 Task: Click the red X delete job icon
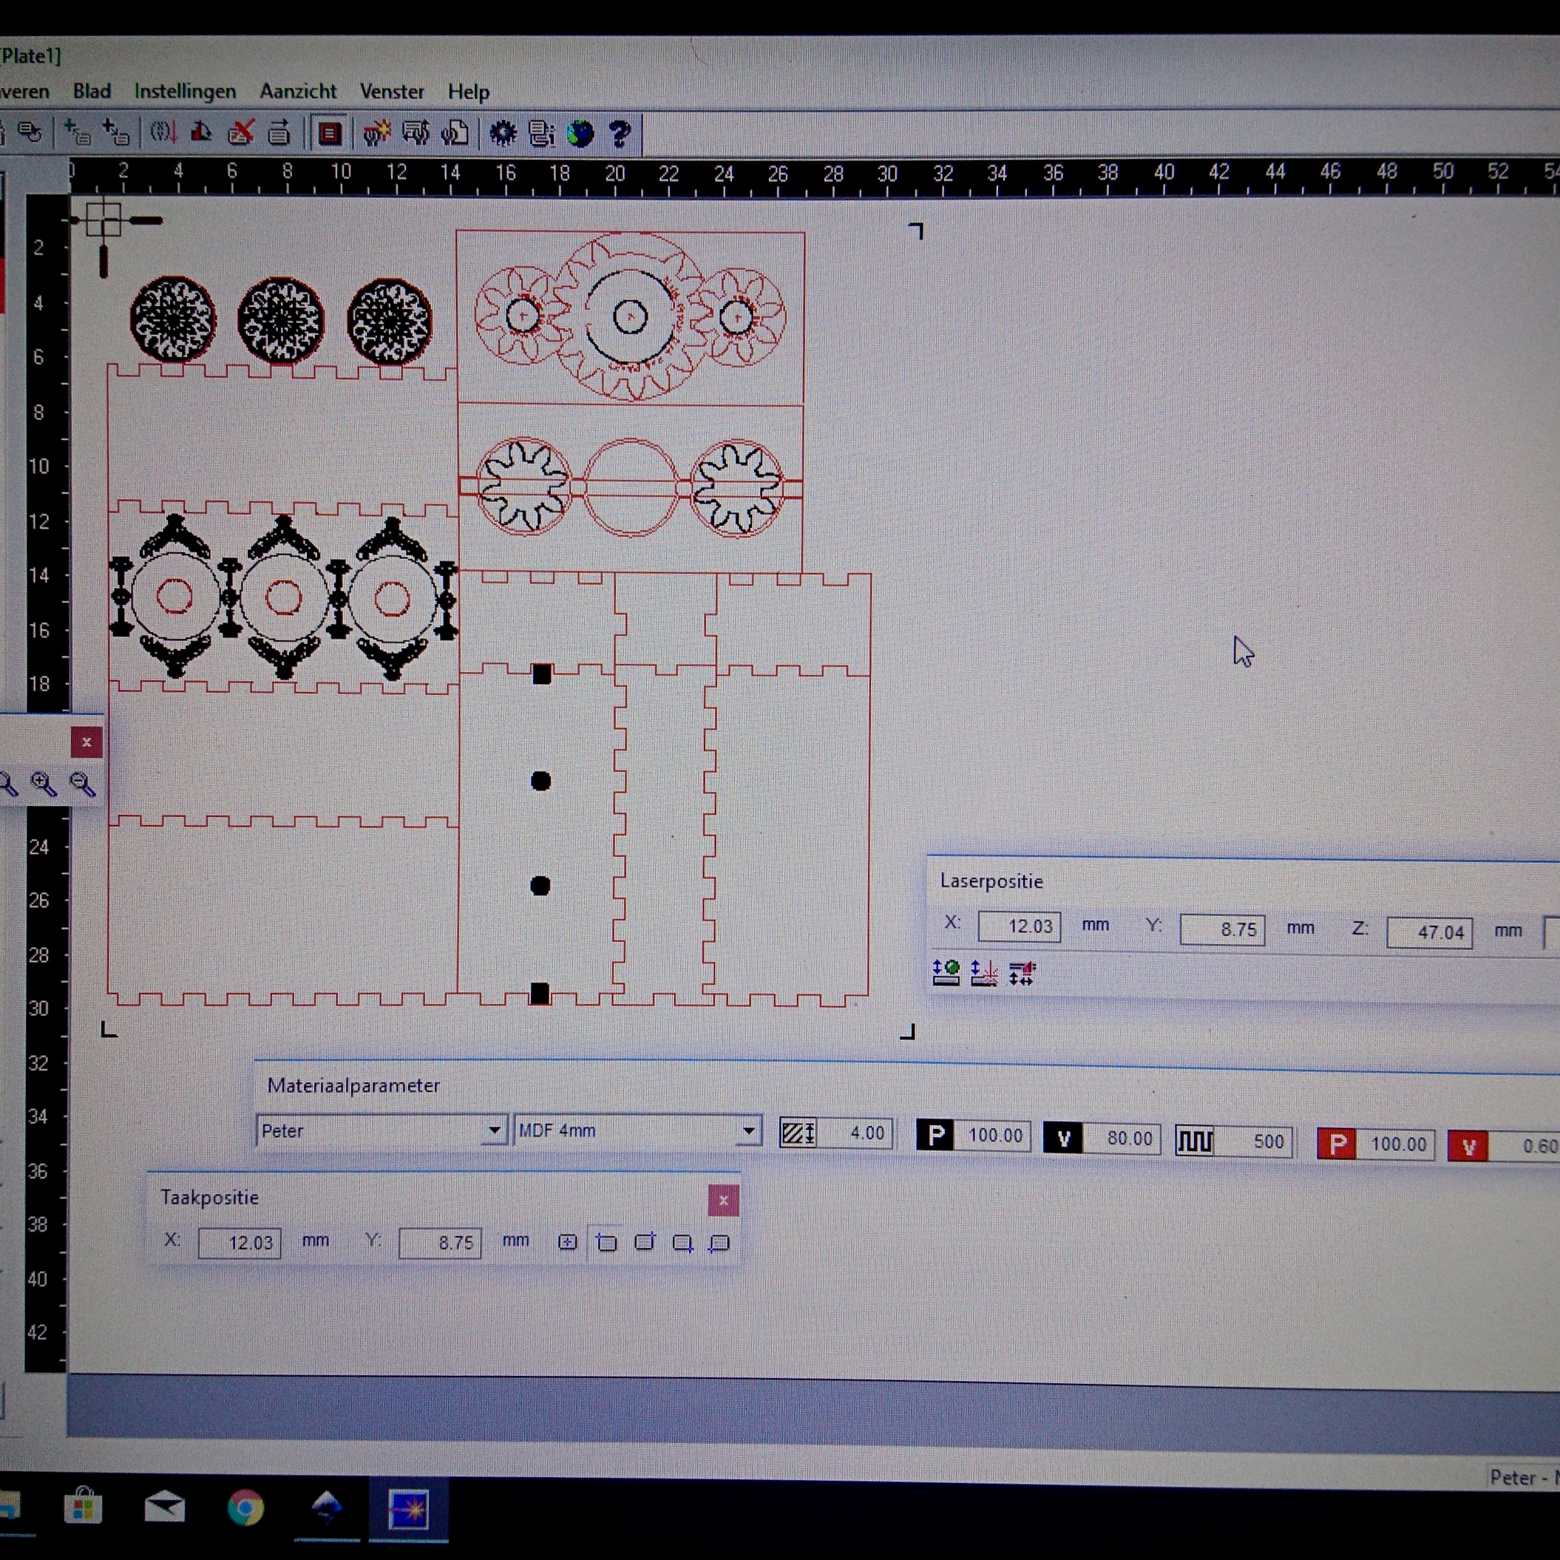click(x=240, y=132)
